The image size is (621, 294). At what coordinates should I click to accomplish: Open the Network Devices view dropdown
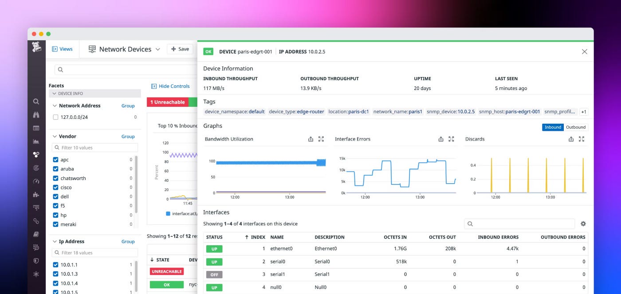click(x=158, y=49)
